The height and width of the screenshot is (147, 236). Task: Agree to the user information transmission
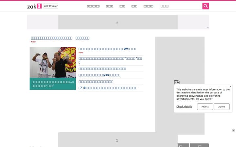tap(222, 106)
